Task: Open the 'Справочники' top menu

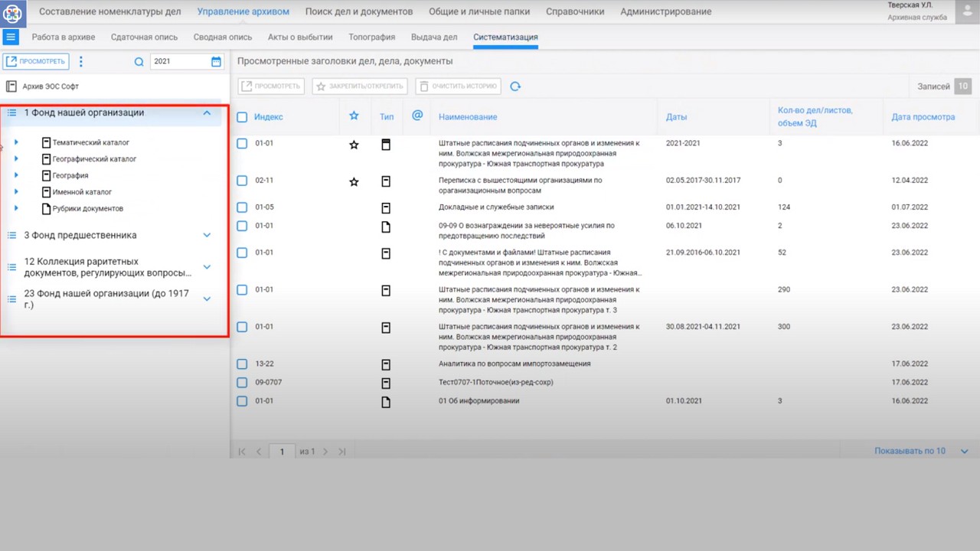Action: coord(574,11)
